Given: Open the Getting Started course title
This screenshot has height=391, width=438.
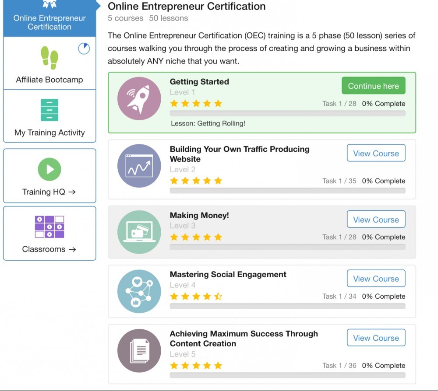Looking at the screenshot, I should (199, 82).
